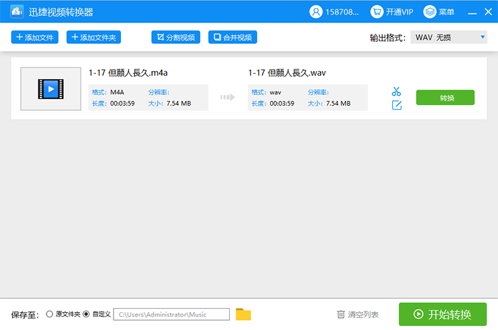
Task: Click the 开通VIP text link
Action: 400,12
